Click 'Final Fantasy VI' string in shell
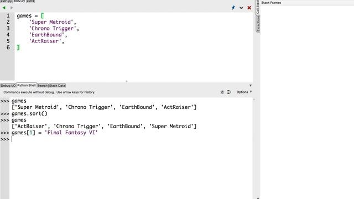 [x=71, y=133]
